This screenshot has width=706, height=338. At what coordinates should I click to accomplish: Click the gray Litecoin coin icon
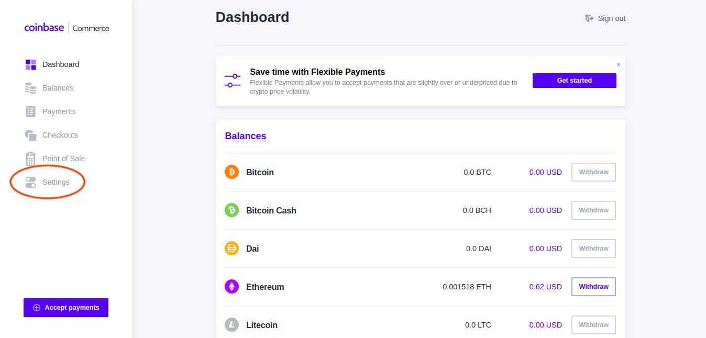pos(231,325)
